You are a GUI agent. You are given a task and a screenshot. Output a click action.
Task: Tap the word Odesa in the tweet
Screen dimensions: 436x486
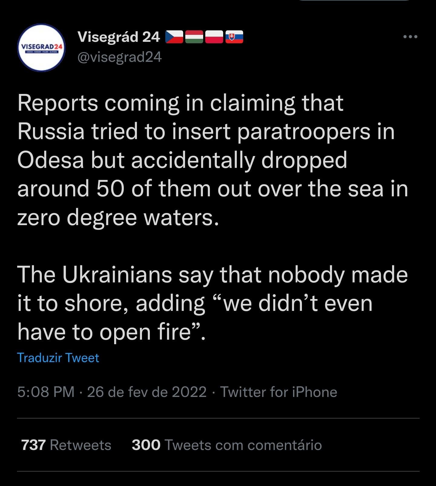50,160
